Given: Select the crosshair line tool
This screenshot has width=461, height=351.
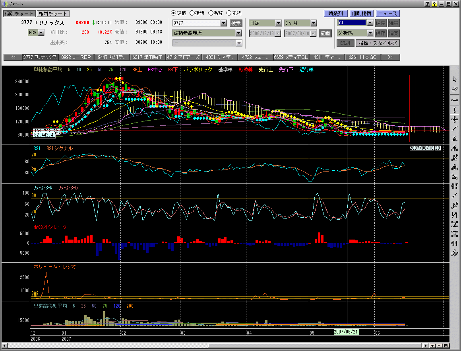Looking at the screenshot, I should tap(455, 119).
